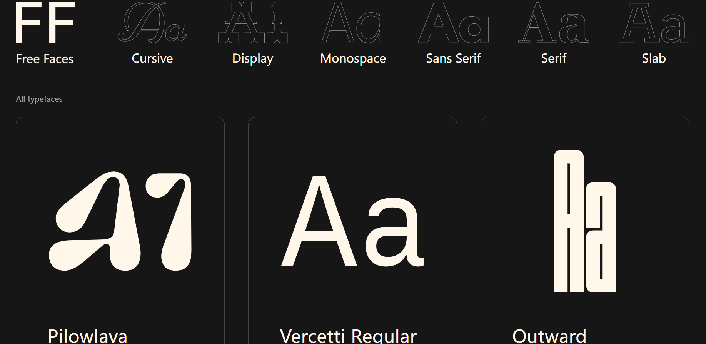Click the Monospace outlined Aa glyph icon

point(353,23)
